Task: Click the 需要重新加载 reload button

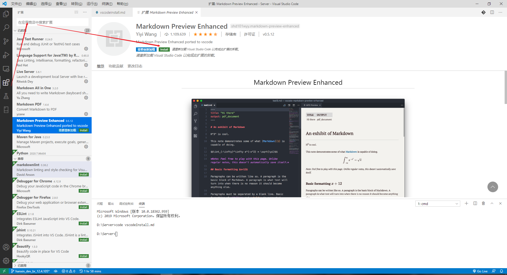Action: click(x=146, y=49)
